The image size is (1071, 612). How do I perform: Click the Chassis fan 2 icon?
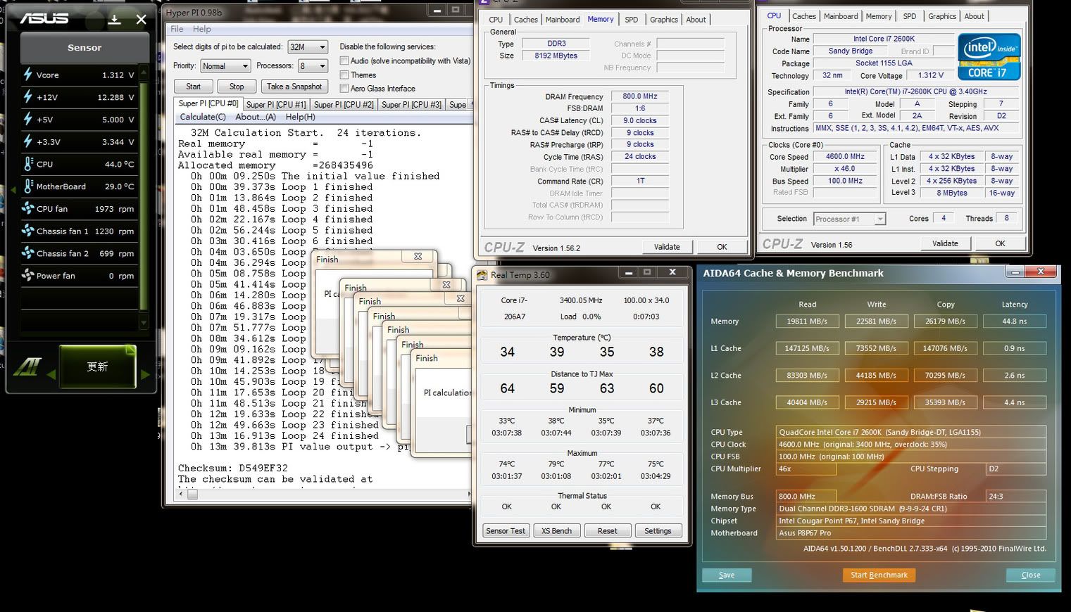point(28,253)
